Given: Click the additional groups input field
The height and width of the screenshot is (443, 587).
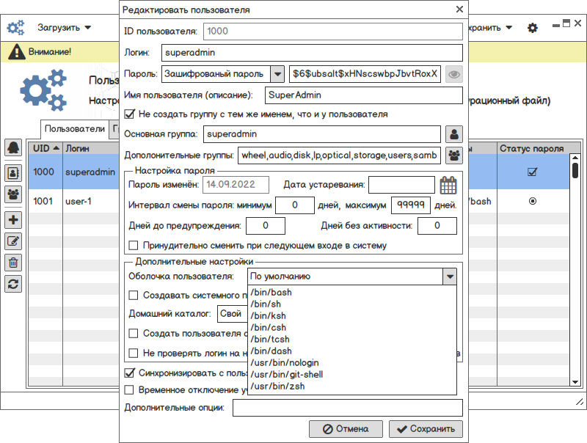Looking at the screenshot, I should tap(339, 155).
